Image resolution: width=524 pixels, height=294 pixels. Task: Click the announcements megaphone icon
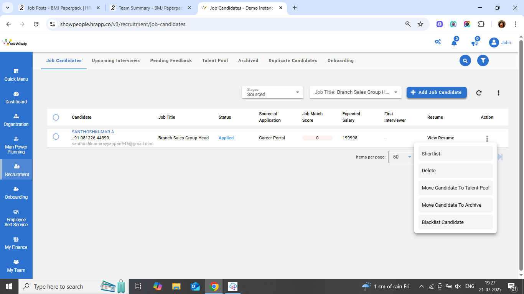pyautogui.click(x=475, y=43)
